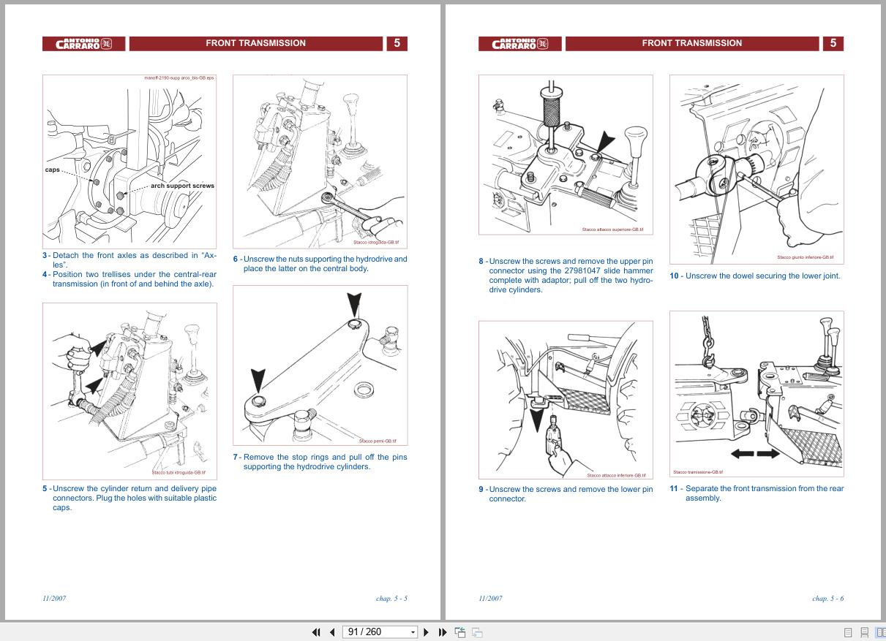Click the 'arch support screws' label

[x=182, y=186]
